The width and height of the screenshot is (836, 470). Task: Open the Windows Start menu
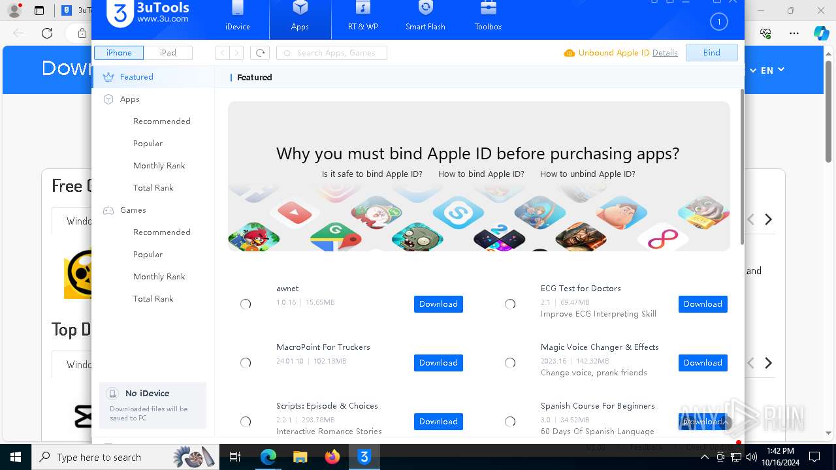click(x=16, y=457)
